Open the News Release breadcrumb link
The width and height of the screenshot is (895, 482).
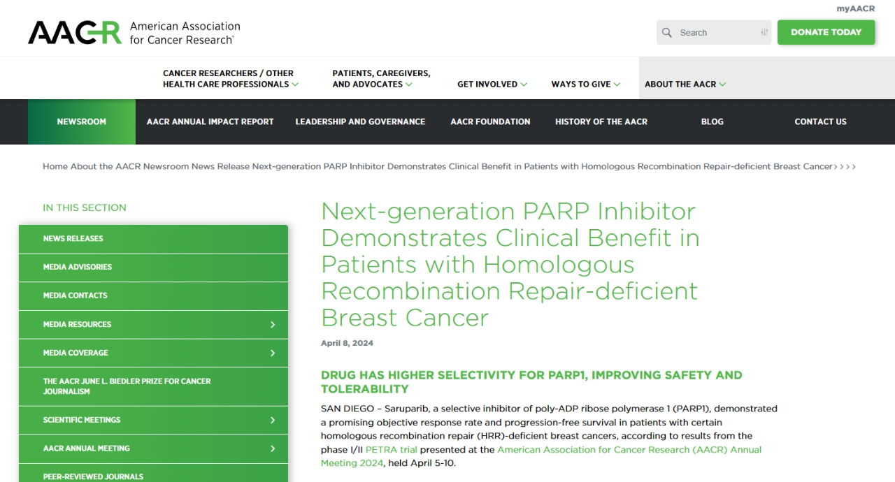220,166
